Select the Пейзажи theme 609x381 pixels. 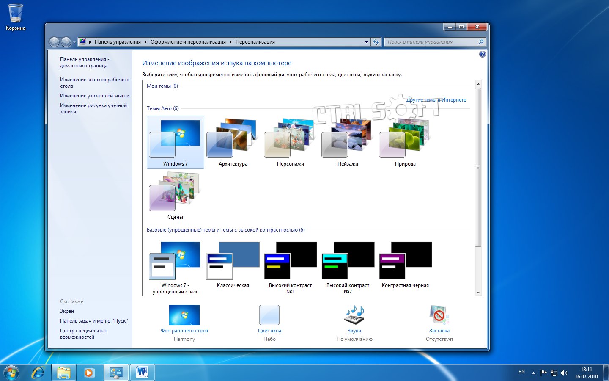pos(348,142)
